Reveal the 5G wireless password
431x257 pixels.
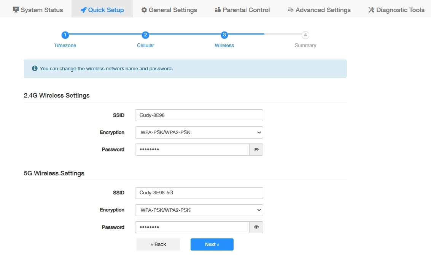pos(256,227)
